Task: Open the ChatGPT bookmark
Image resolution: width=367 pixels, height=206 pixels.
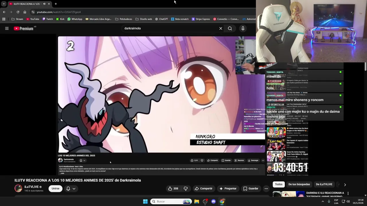Action: click(161, 19)
